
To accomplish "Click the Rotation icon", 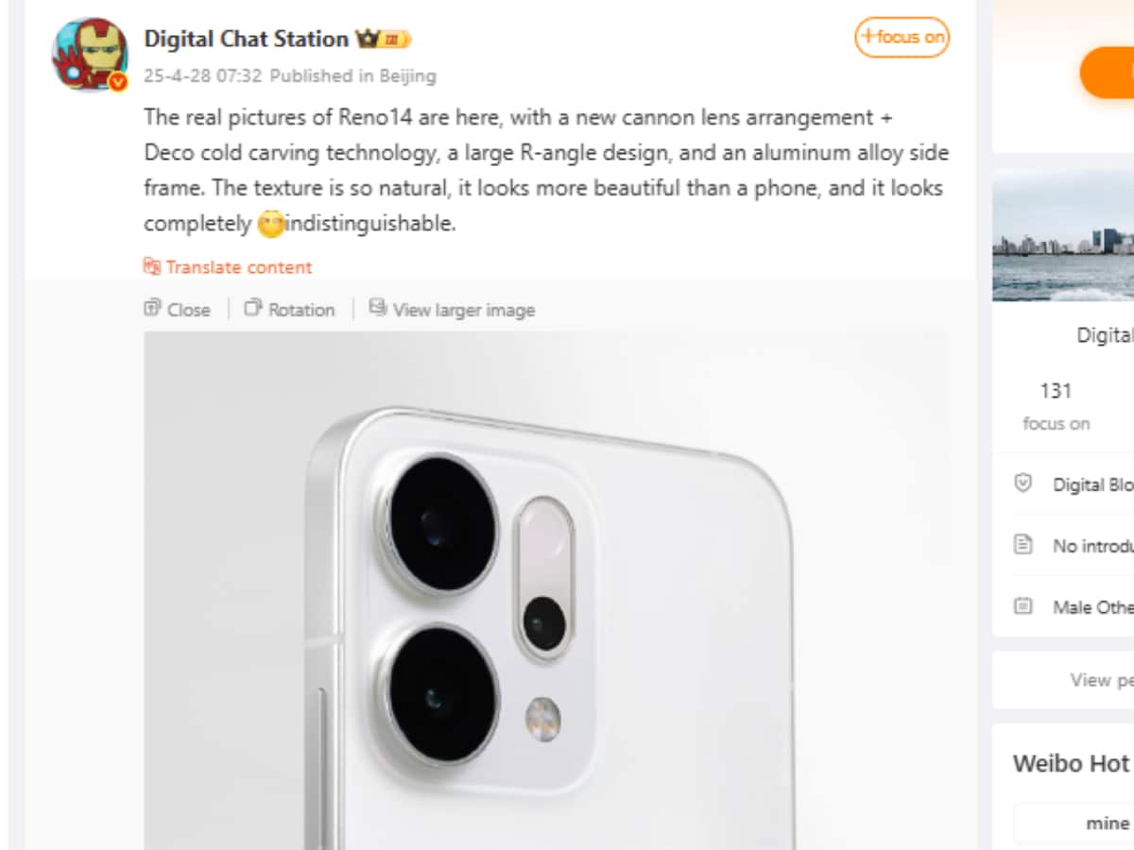I will click(x=252, y=308).
